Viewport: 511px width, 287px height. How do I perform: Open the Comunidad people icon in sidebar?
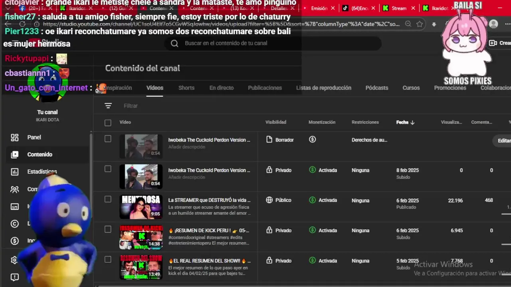click(15, 189)
